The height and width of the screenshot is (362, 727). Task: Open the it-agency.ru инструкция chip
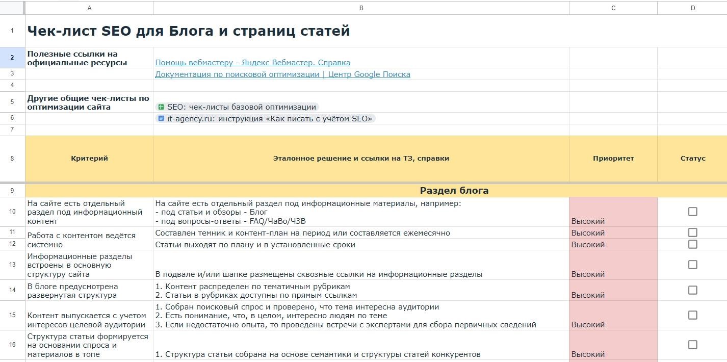tap(265, 118)
